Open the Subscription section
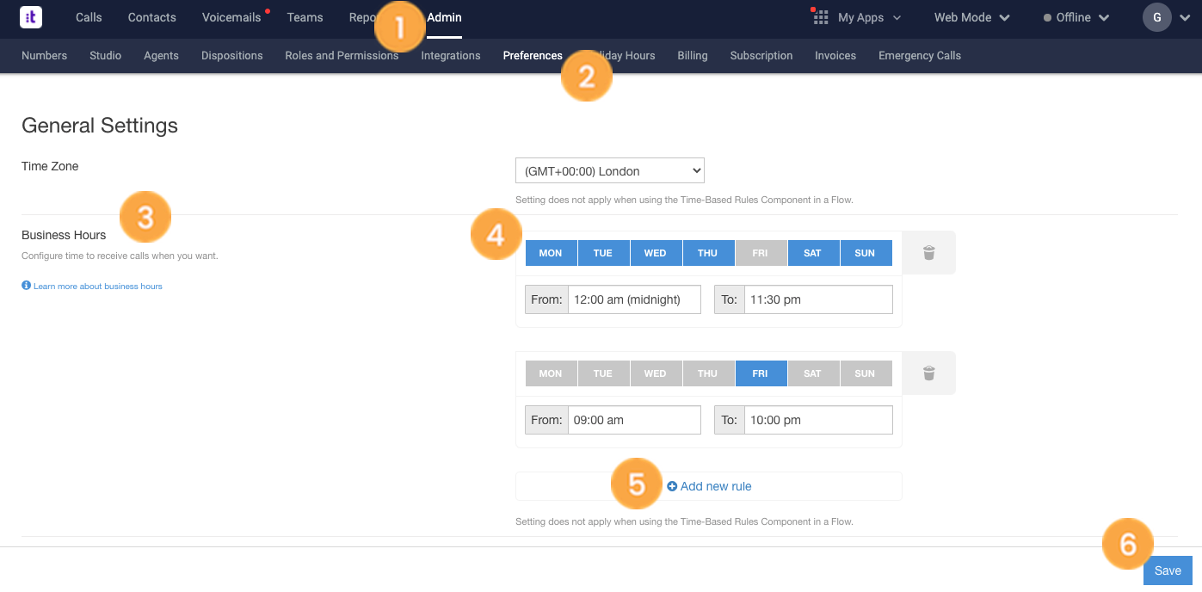Image resolution: width=1202 pixels, height=592 pixels. coord(761,55)
